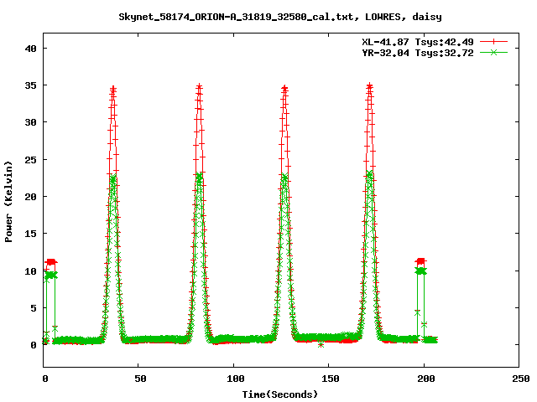Click the green legend line sample

(493, 52)
